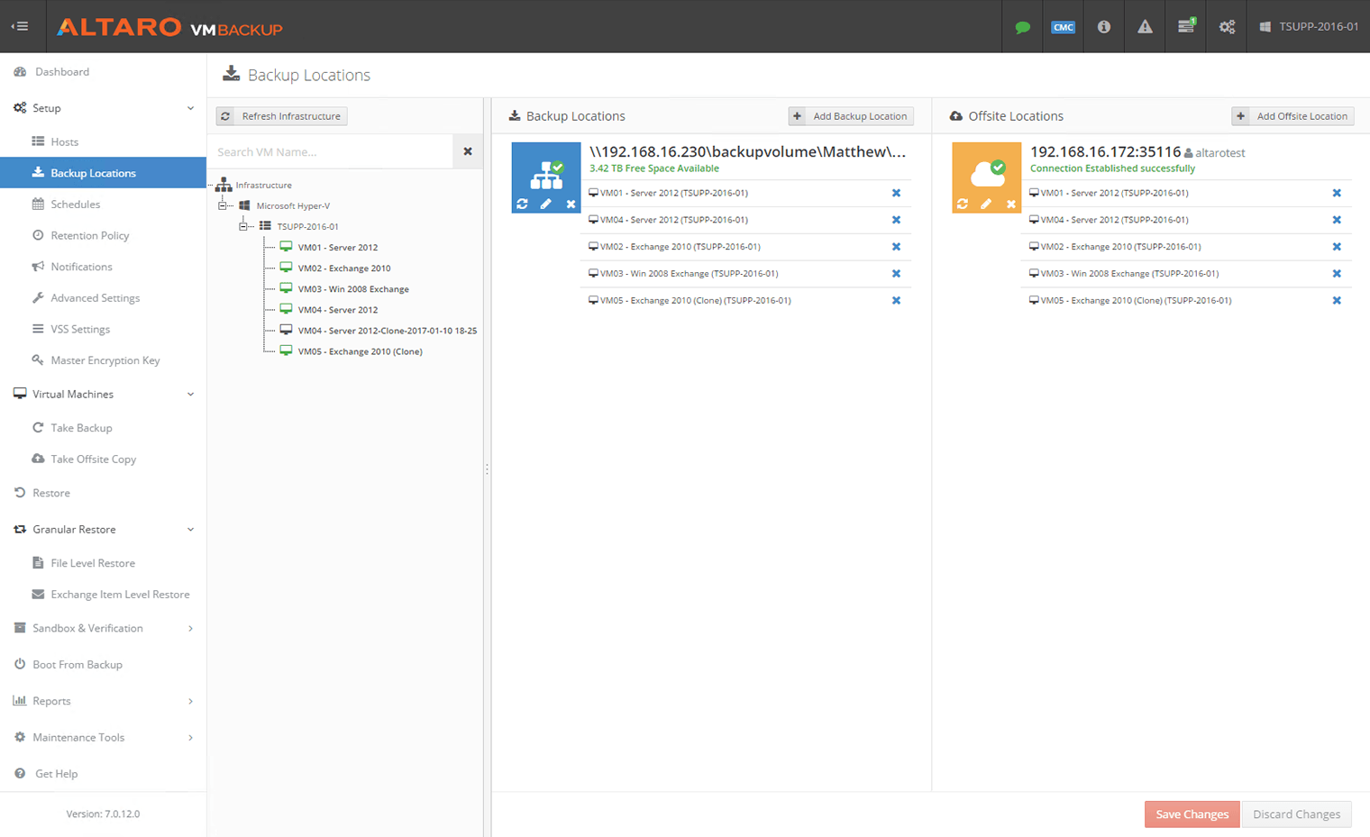Remove VM04 - Server 2012 from the backup location
The image size is (1370, 837).
[896, 220]
